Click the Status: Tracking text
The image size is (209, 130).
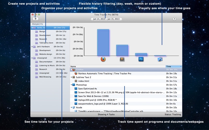click(173, 114)
